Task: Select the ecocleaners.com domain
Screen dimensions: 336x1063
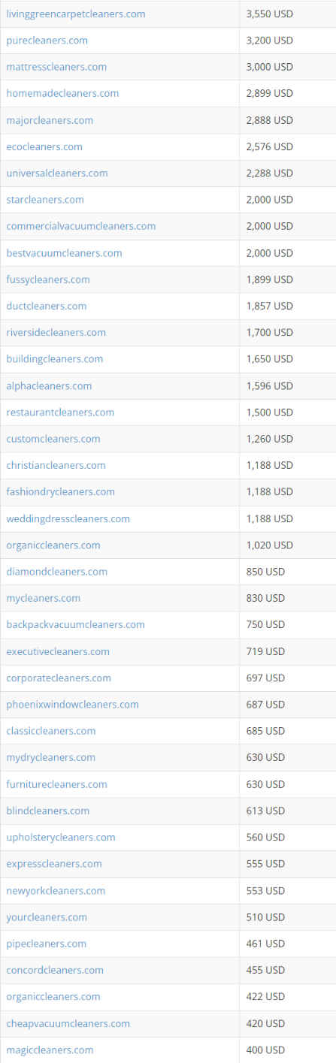Action: coord(44,146)
